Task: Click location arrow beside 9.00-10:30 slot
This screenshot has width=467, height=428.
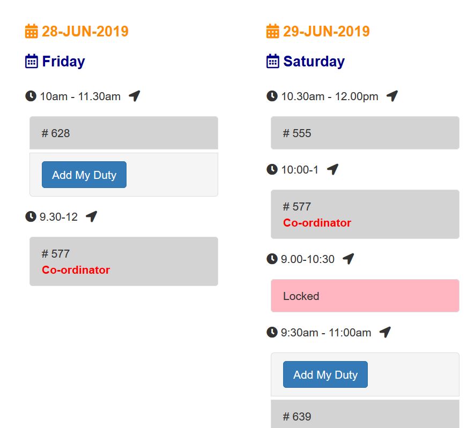Action: click(x=348, y=259)
